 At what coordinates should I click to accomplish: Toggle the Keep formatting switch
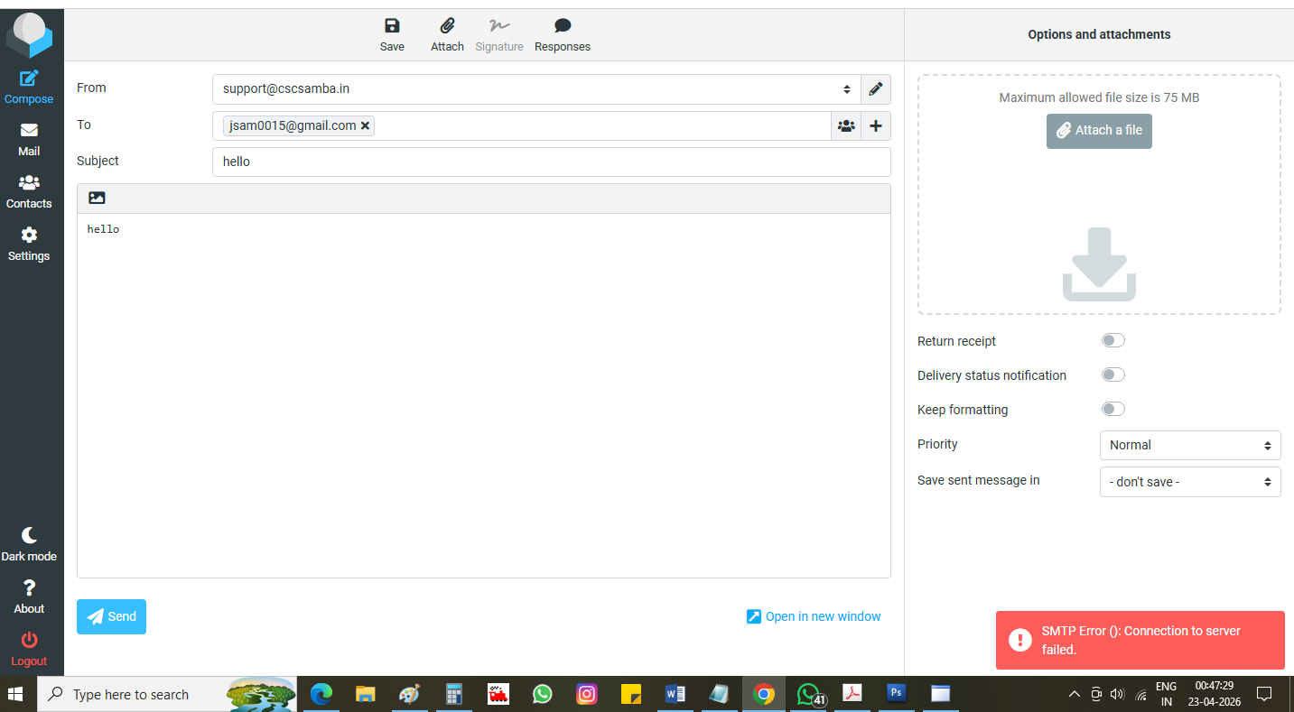(1112, 409)
